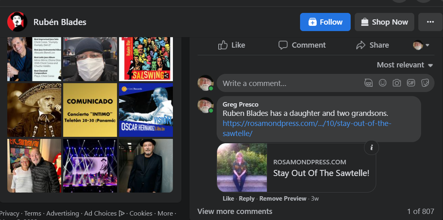Expand the More footer links
This screenshot has height=220, width=443.
point(167,213)
